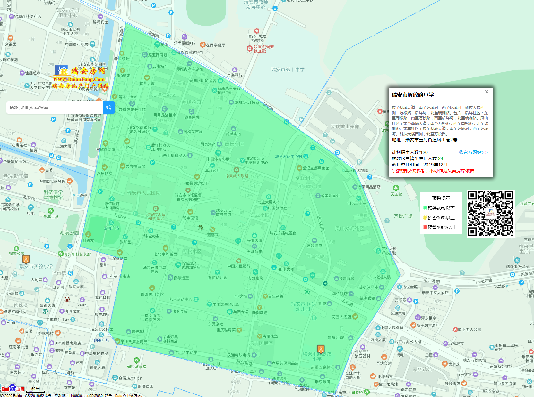Close the 瑞安市解放路小学 info popup

[487, 92]
